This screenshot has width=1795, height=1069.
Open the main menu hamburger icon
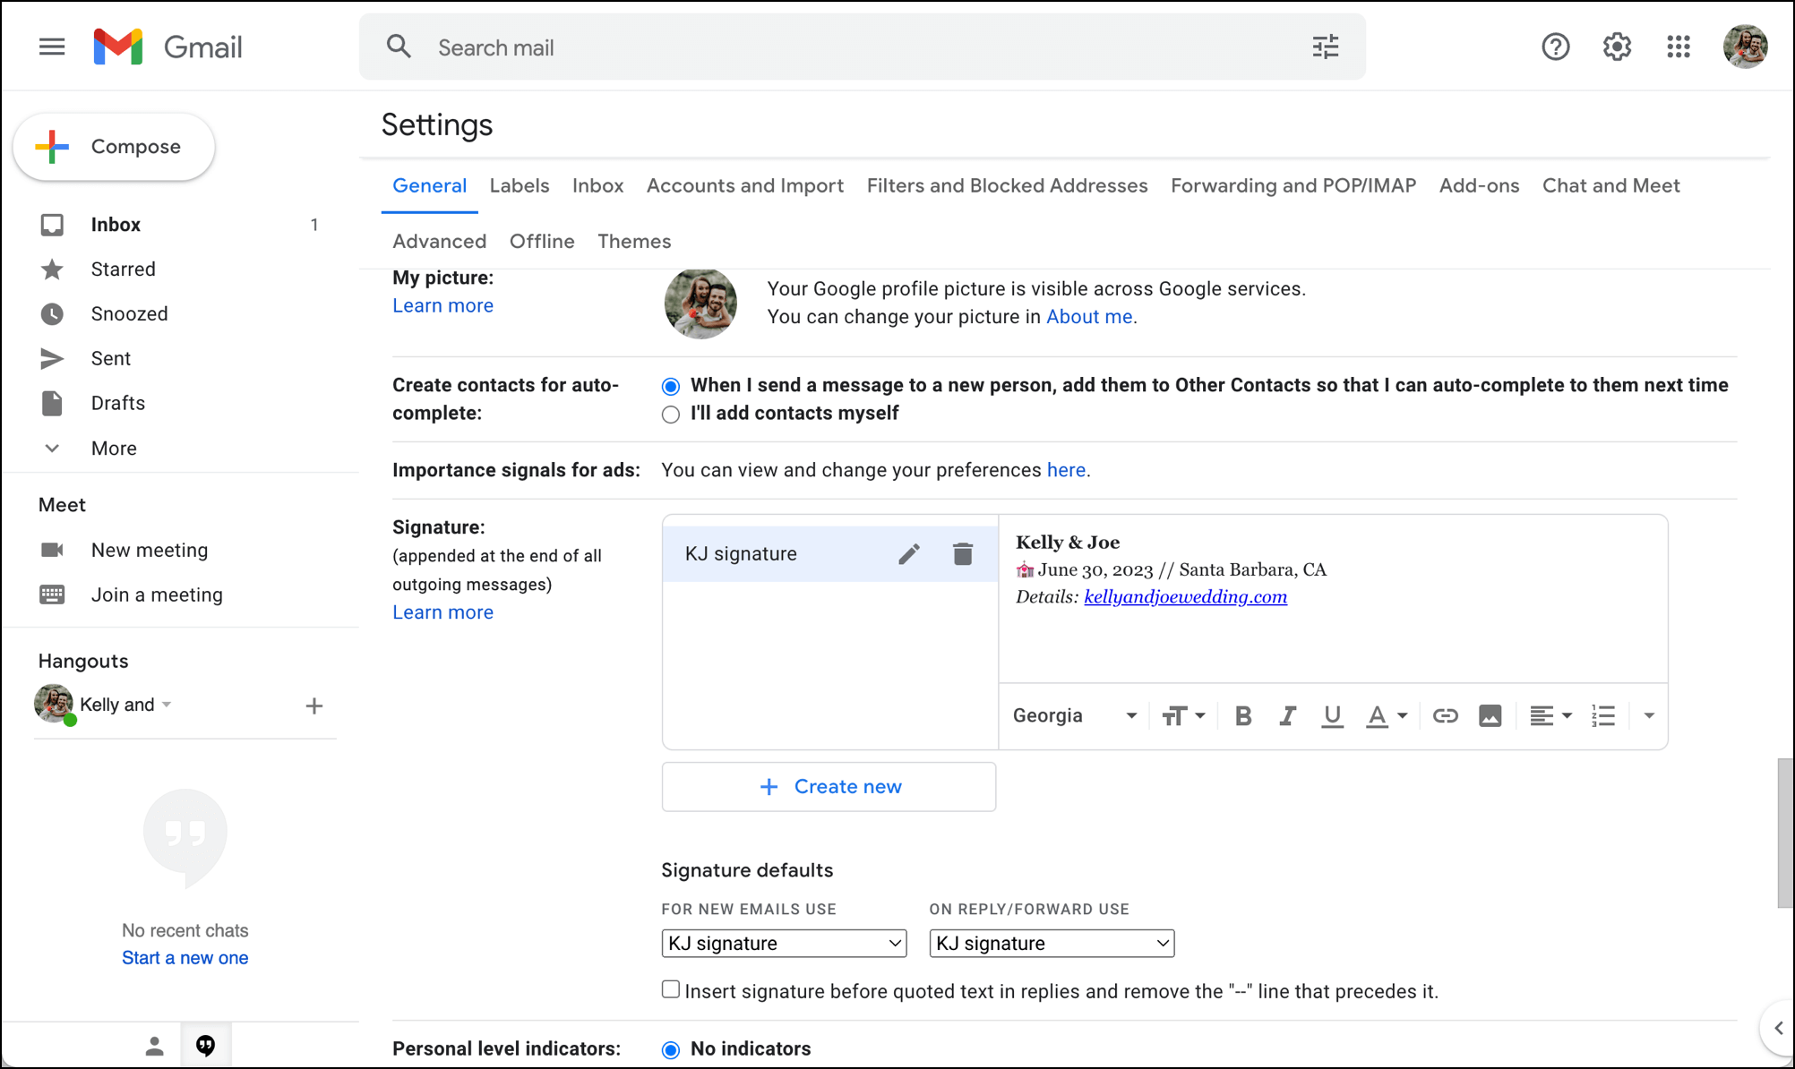pos(52,47)
